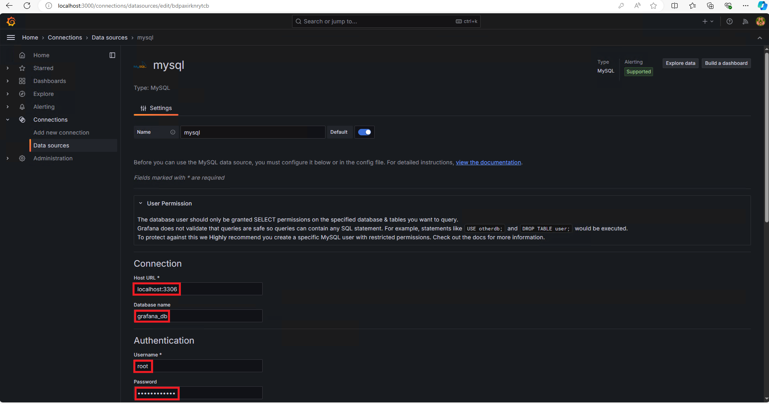This screenshot has height=404, width=769.
Task: Open browser split screen icon
Action: [674, 6]
